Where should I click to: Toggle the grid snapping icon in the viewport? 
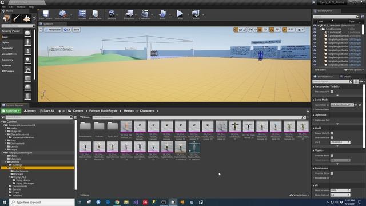click(x=260, y=30)
